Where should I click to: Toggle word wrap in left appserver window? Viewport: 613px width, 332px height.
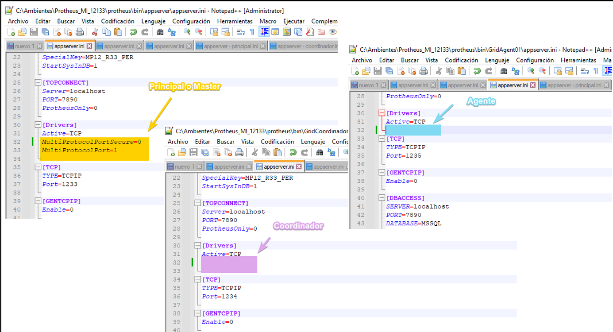point(241,32)
